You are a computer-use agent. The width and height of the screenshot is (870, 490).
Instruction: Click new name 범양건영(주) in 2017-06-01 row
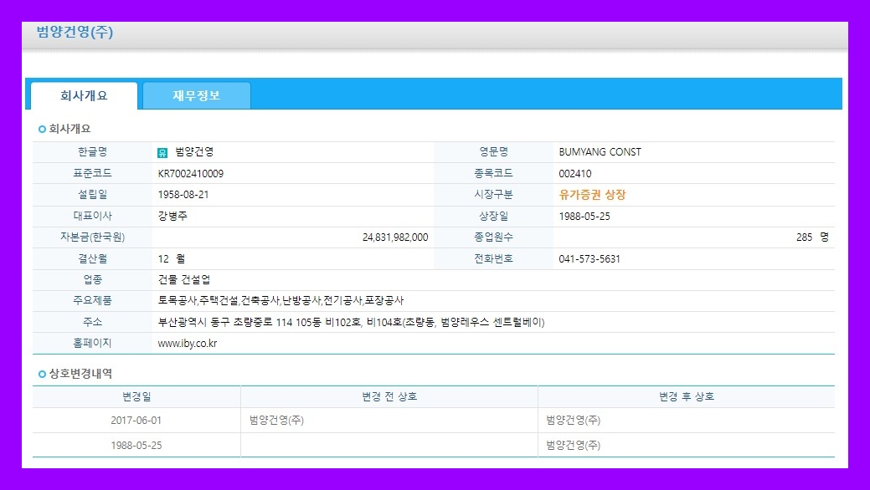573,420
